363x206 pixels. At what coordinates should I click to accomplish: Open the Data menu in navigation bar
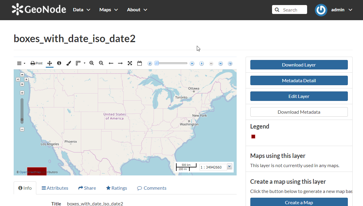coord(81,9)
